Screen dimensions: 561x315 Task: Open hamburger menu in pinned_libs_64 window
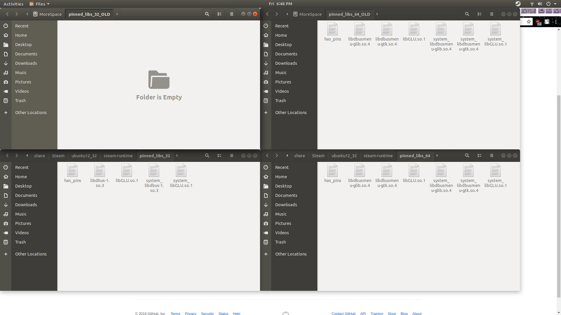492,155
